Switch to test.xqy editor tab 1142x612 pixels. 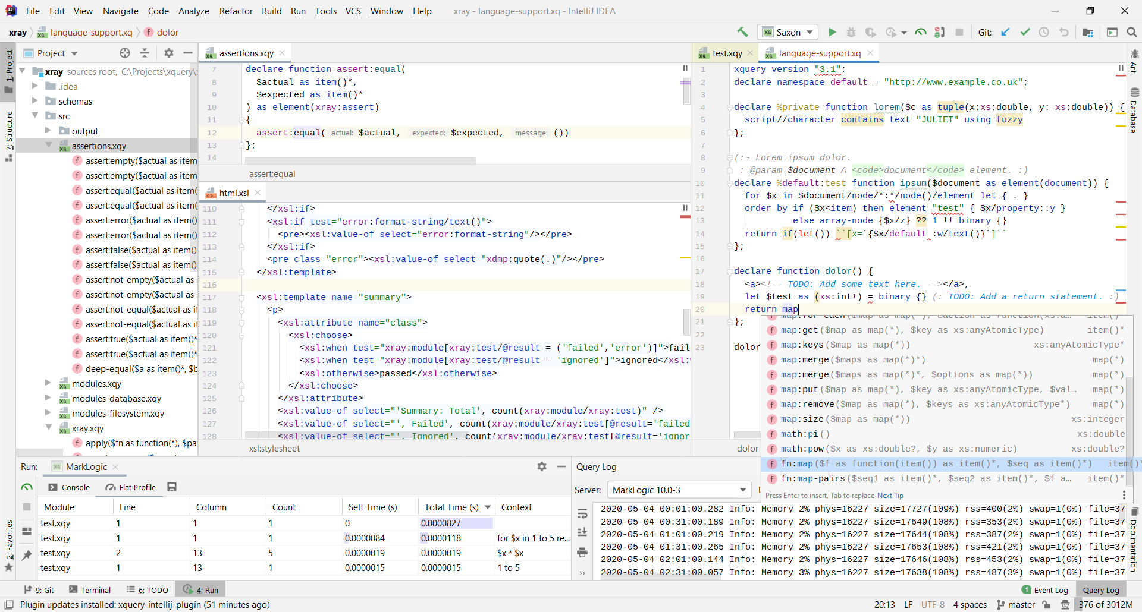pos(727,53)
